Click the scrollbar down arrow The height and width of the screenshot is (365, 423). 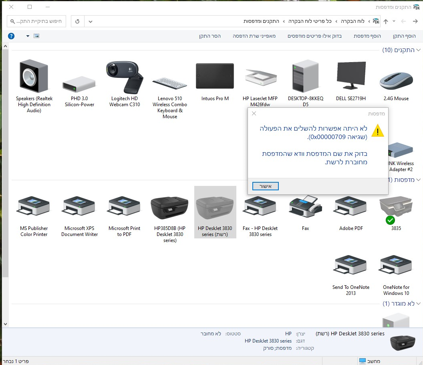pyautogui.click(x=5, y=324)
